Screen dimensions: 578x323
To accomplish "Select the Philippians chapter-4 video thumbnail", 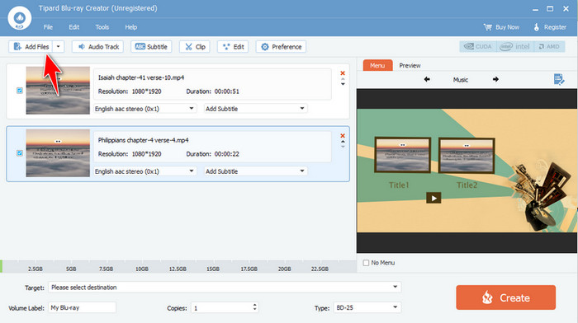I will click(x=58, y=153).
